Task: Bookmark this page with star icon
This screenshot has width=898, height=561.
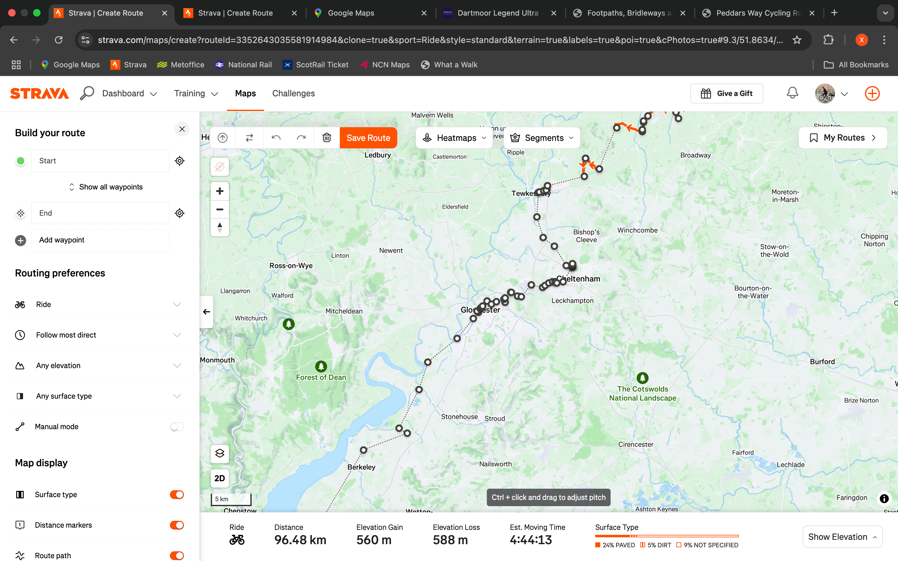Action: [x=797, y=40]
